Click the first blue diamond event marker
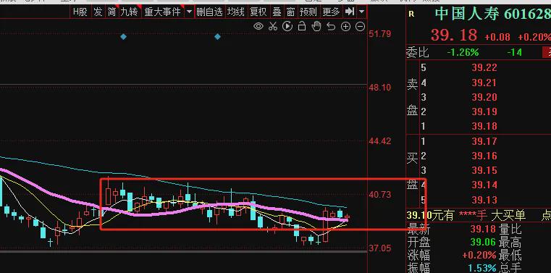Screen dimensions: 551x273 click(123, 36)
